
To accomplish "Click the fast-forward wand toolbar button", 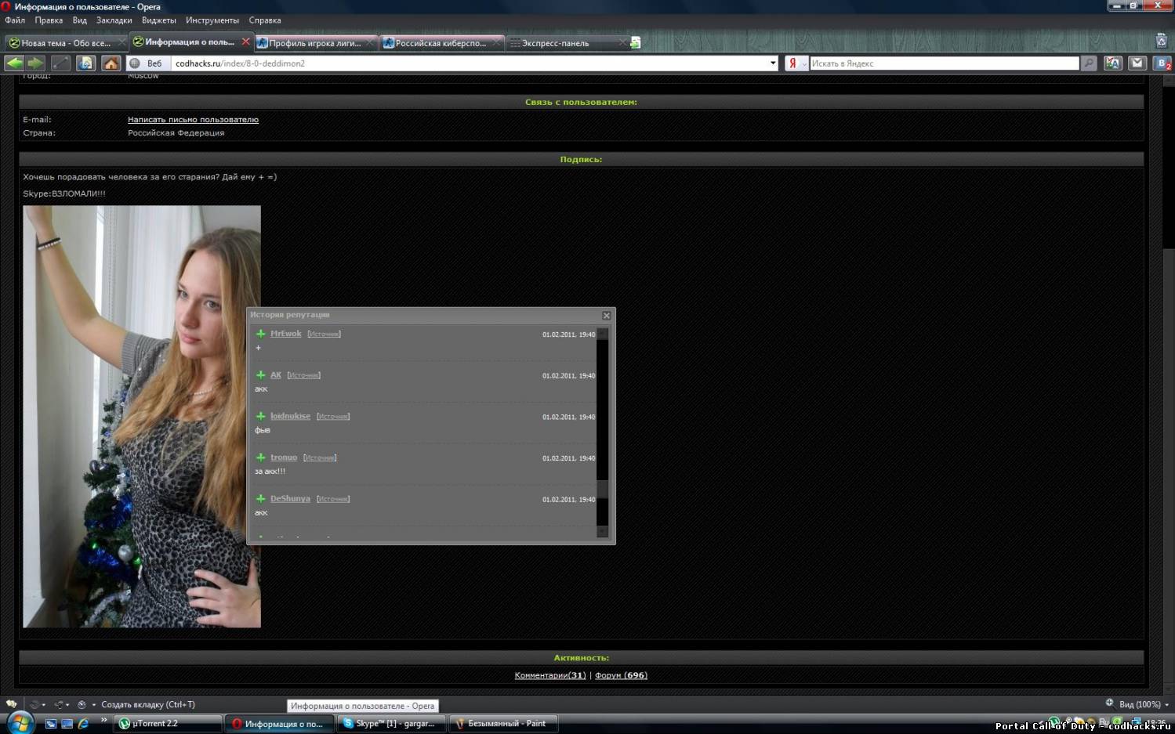I will (x=60, y=63).
